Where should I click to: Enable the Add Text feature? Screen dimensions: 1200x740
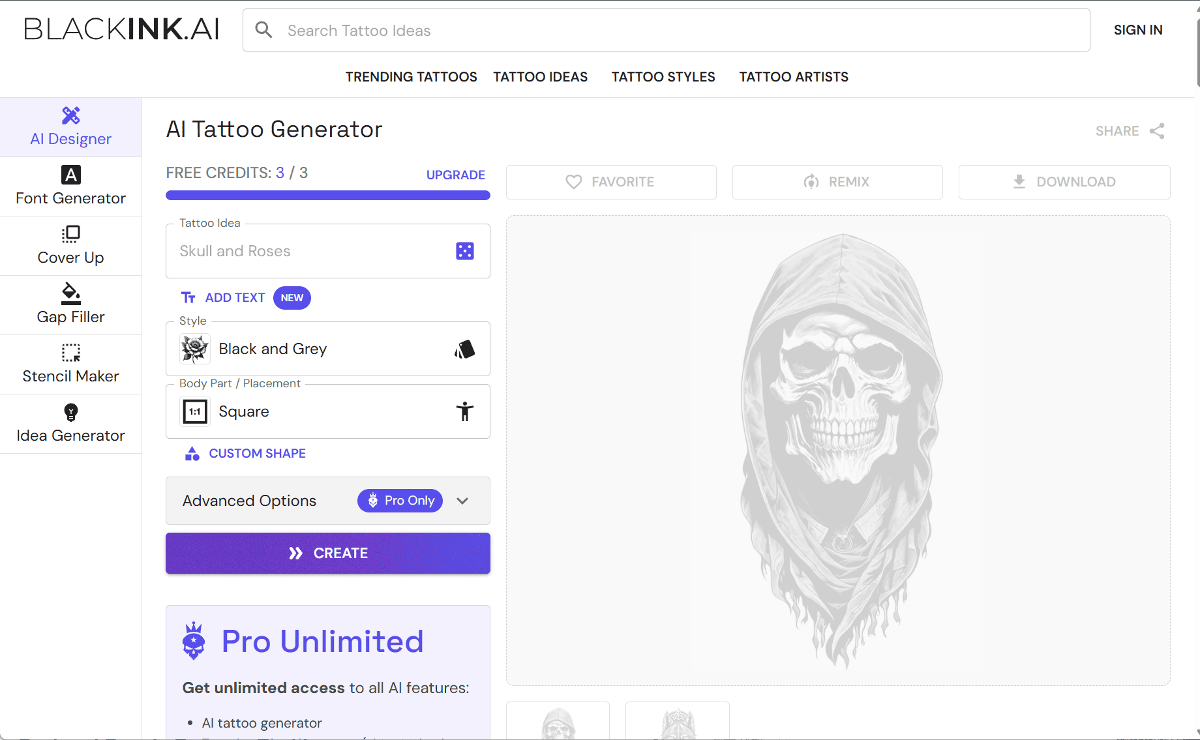pos(234,297)
